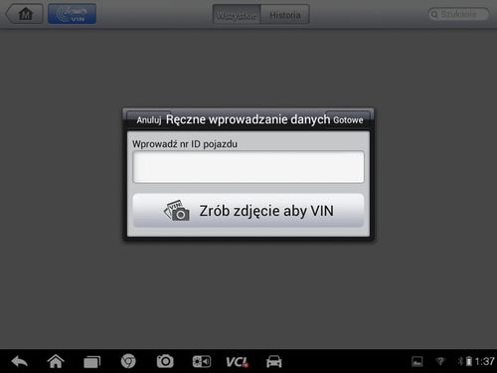Image resolution: width=497 pixels, height=373 pixels.
Task: Launch Chrome browser from navbar
Action: (x=128, y=361)
